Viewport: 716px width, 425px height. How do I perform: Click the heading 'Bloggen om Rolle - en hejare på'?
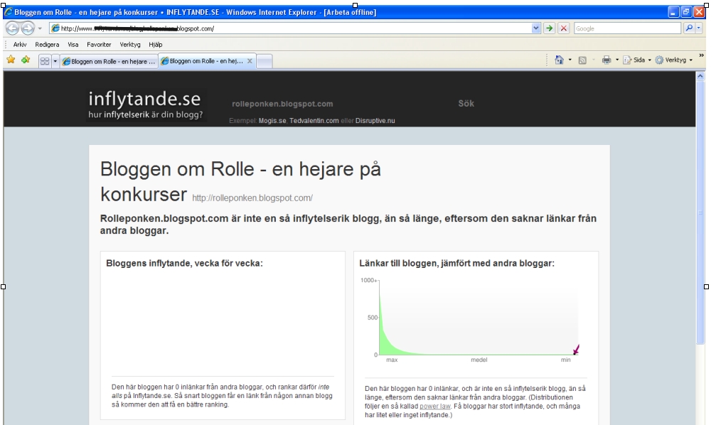click(240, 169)
